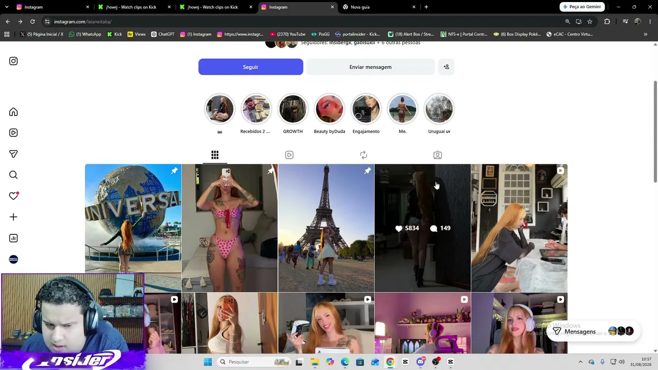This screenshot has width=658, height=370.
Task: Click the seguidores insidergx, gabisukii link
Action: tap(360, 43)
